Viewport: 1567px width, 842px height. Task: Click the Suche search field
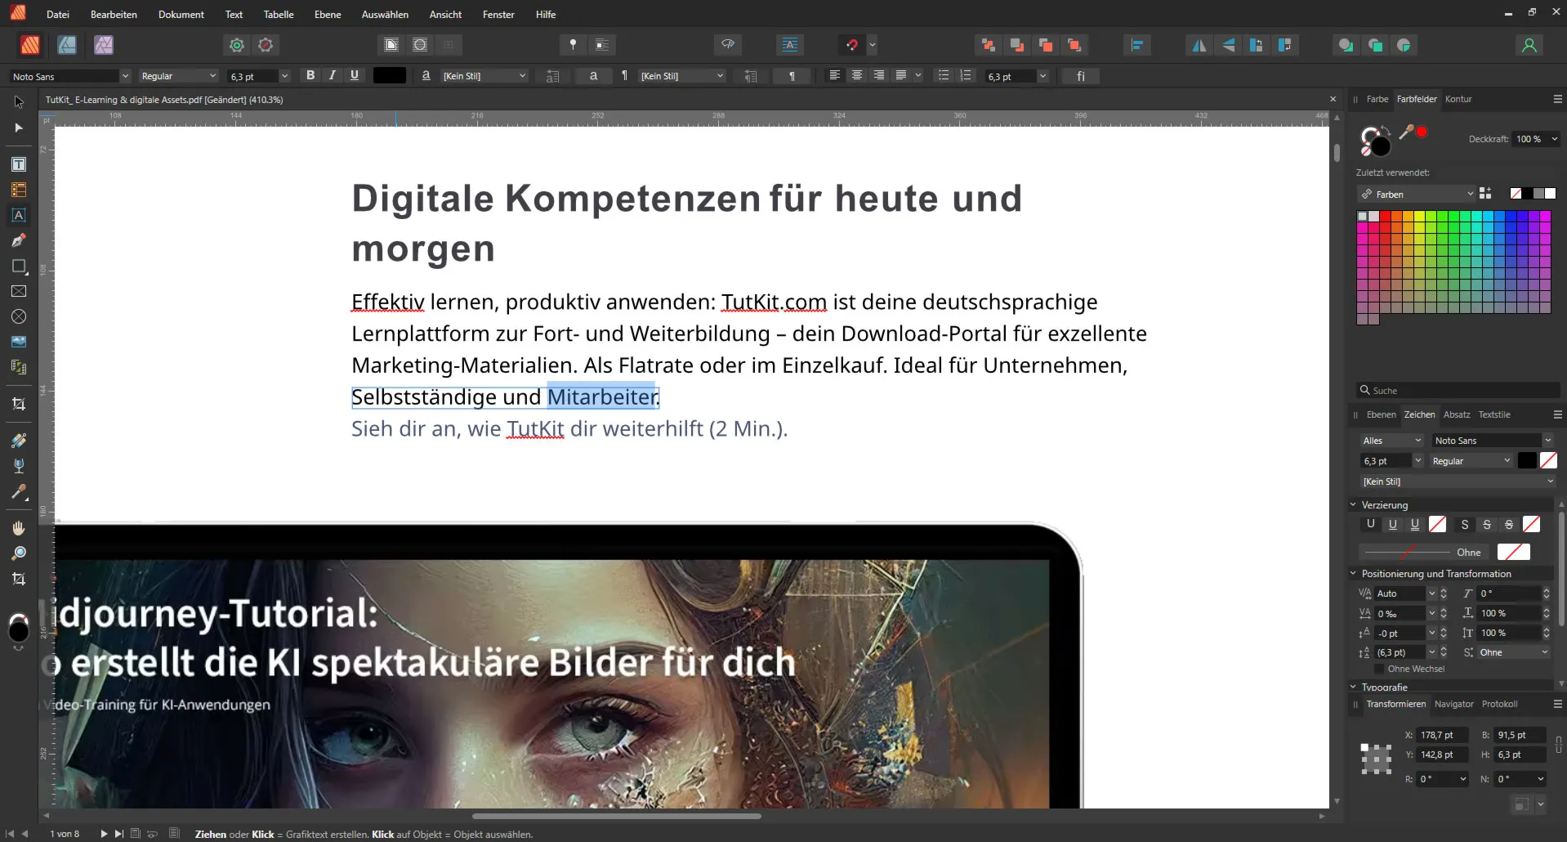tap(1458, 390)
